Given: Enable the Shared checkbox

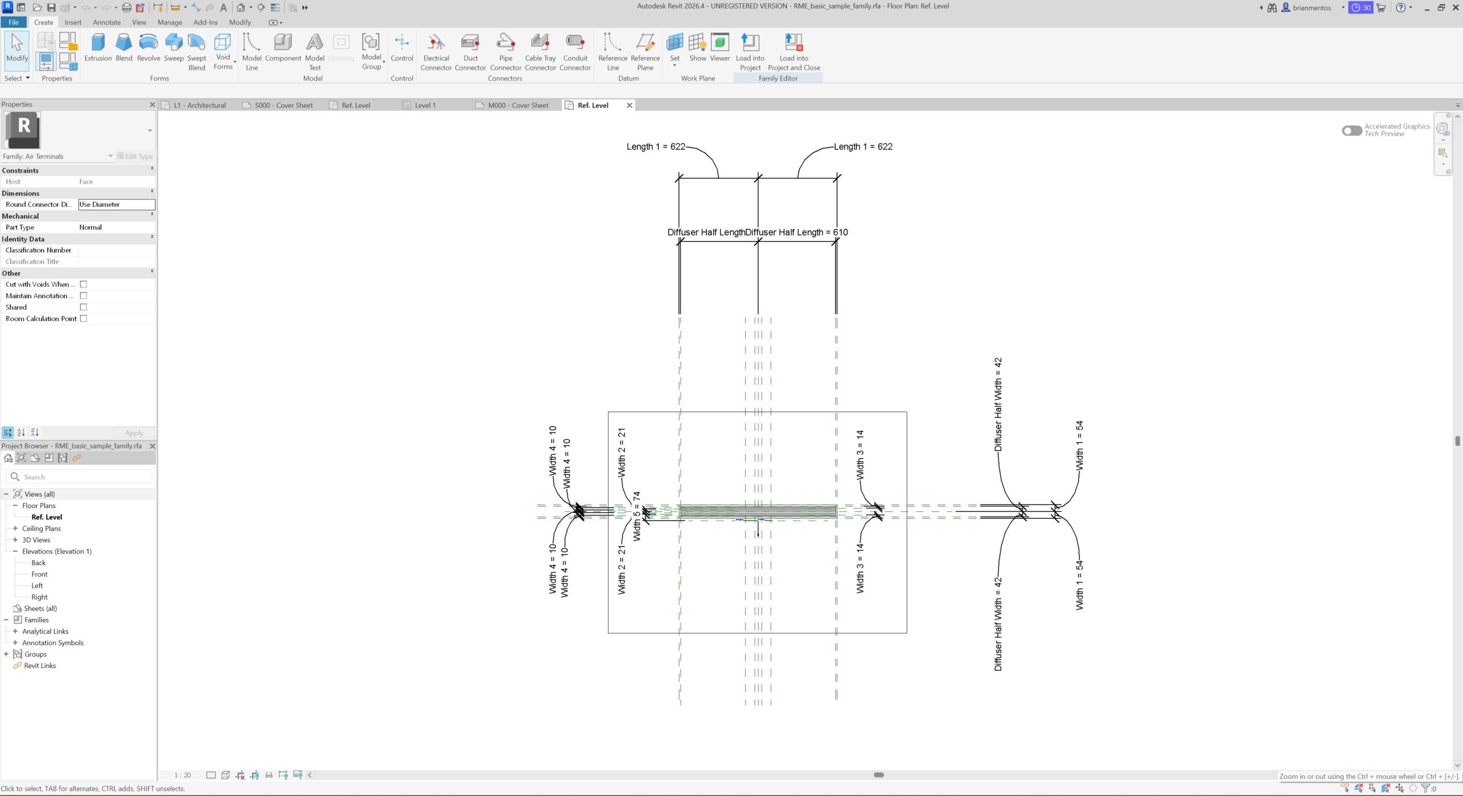Looking at the screenshot, I should click(x=83, y=307).
